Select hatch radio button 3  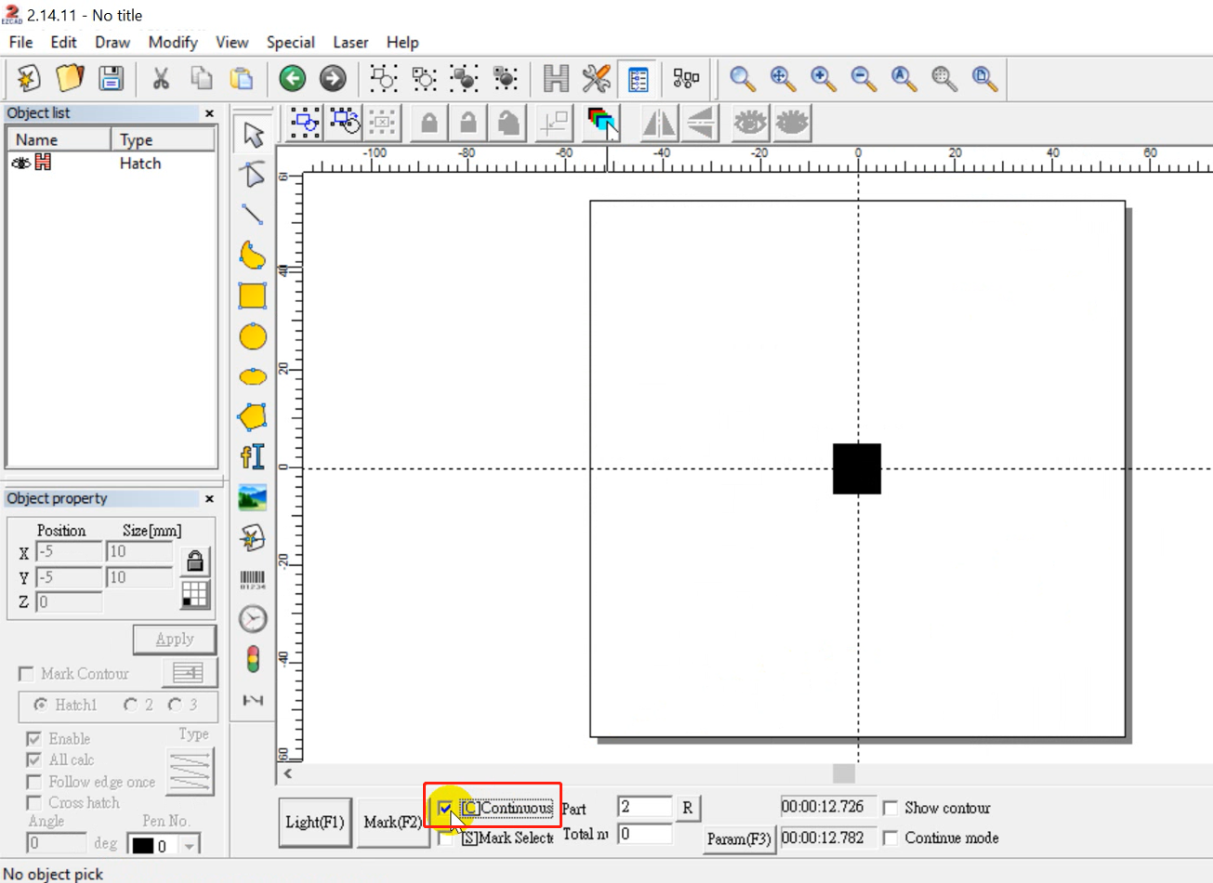tap(175, 705)
